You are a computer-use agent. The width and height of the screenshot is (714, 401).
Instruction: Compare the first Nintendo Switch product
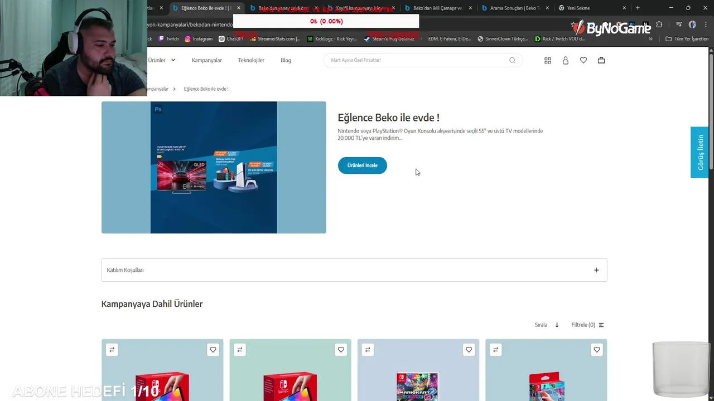point(112,350)
